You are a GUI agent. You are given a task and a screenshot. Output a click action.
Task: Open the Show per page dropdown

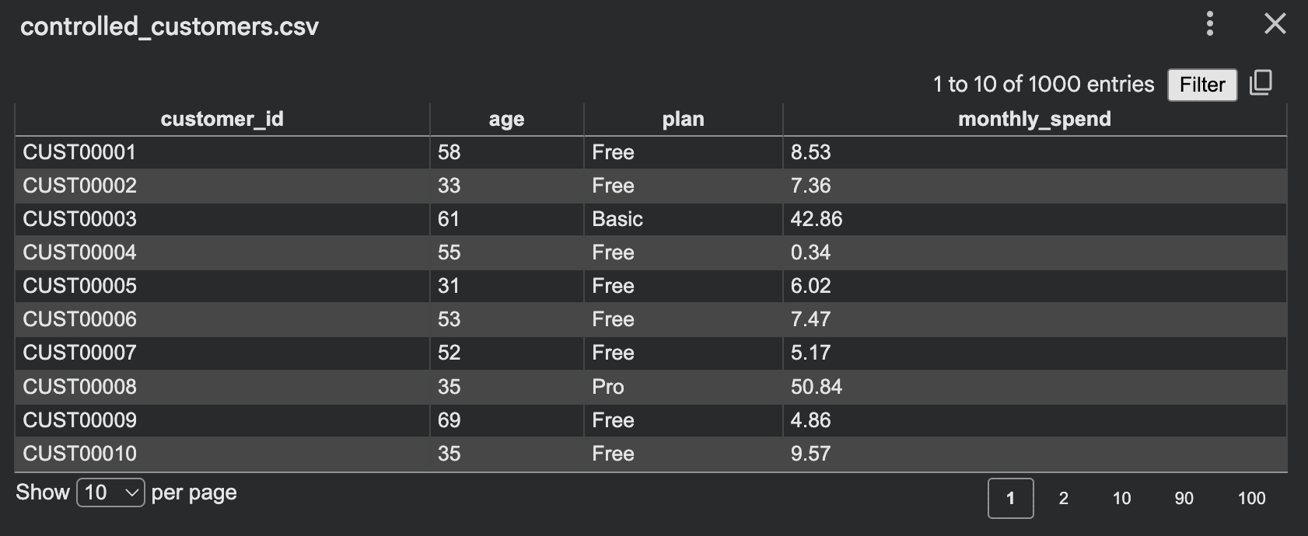(110, 491)
